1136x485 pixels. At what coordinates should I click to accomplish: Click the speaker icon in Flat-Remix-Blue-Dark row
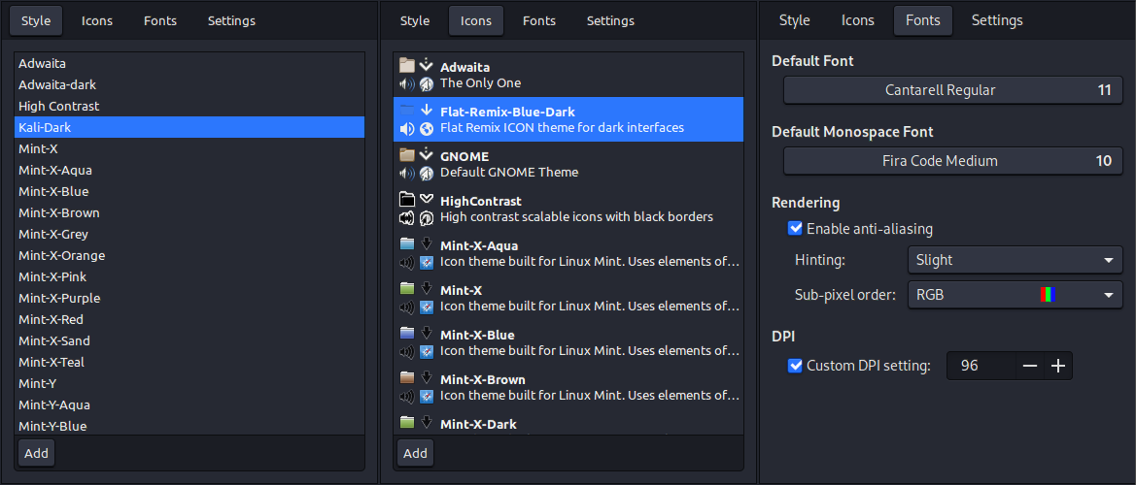pos(407,128)
